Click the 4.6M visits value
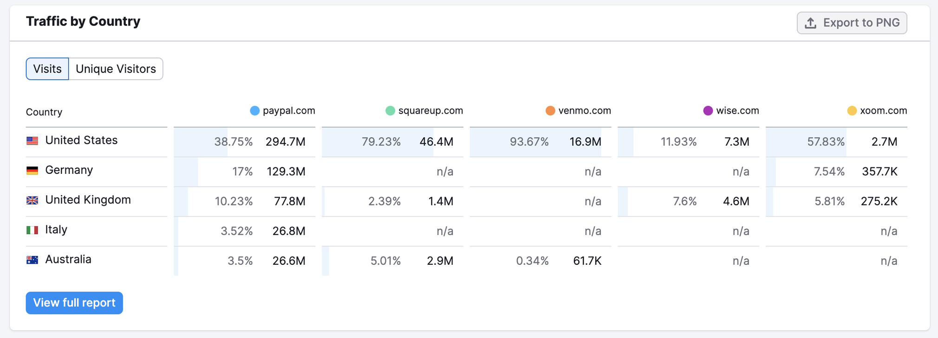 (736, 201)
